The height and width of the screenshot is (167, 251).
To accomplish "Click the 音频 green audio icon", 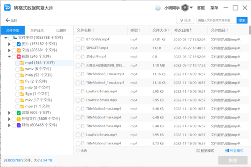I will point(19,113).
